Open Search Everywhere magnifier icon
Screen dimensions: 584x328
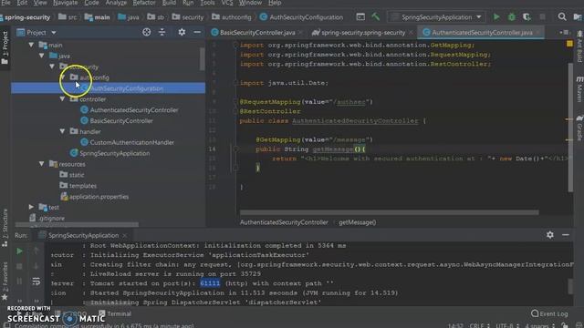562,16
